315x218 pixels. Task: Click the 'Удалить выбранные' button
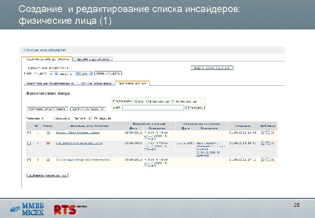click(x=88, y=109)
